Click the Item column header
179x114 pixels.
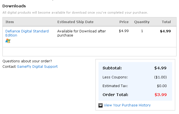tap(10, 22)
